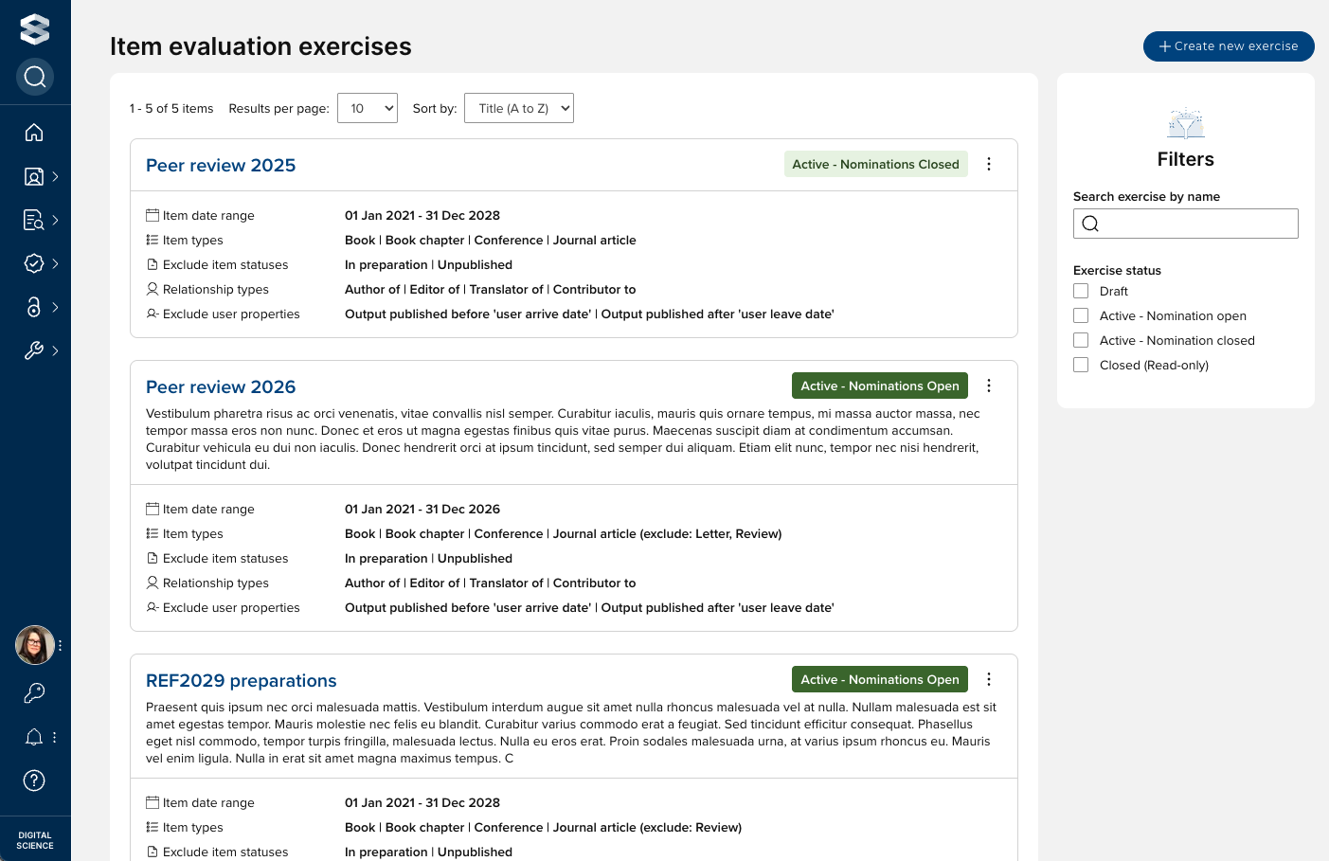Open the user profile avatar
1329x861 pixels.
[35, 645]
